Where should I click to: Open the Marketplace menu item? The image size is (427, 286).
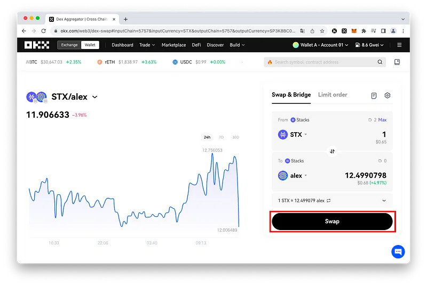174,45
